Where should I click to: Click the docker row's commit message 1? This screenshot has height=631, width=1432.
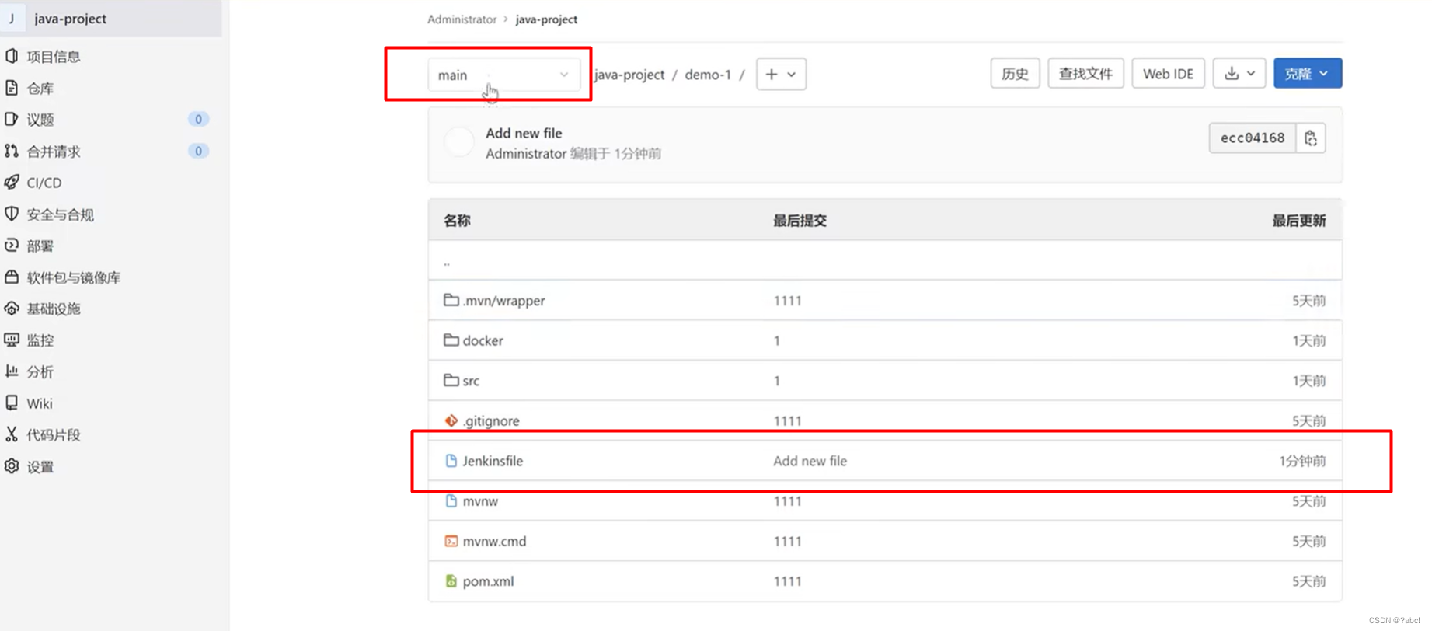(x=776, y=340)
